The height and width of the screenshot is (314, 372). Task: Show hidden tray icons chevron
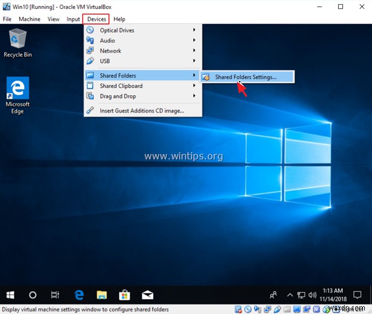click(290, 295)
